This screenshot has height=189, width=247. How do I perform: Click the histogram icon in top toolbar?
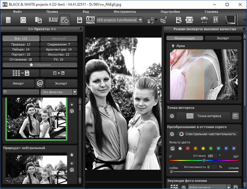(231, 20)
